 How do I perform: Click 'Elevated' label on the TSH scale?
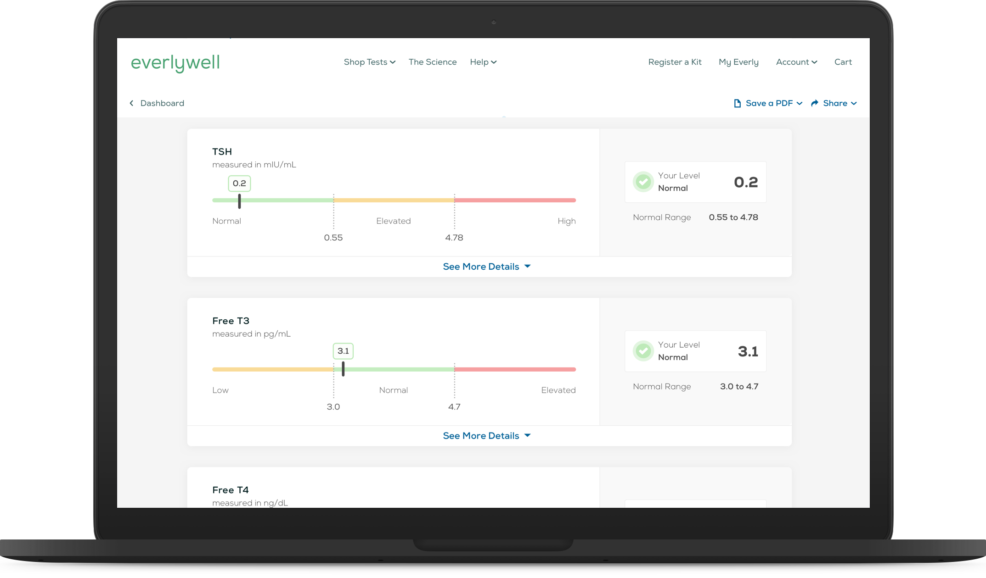tap(394, 221)
